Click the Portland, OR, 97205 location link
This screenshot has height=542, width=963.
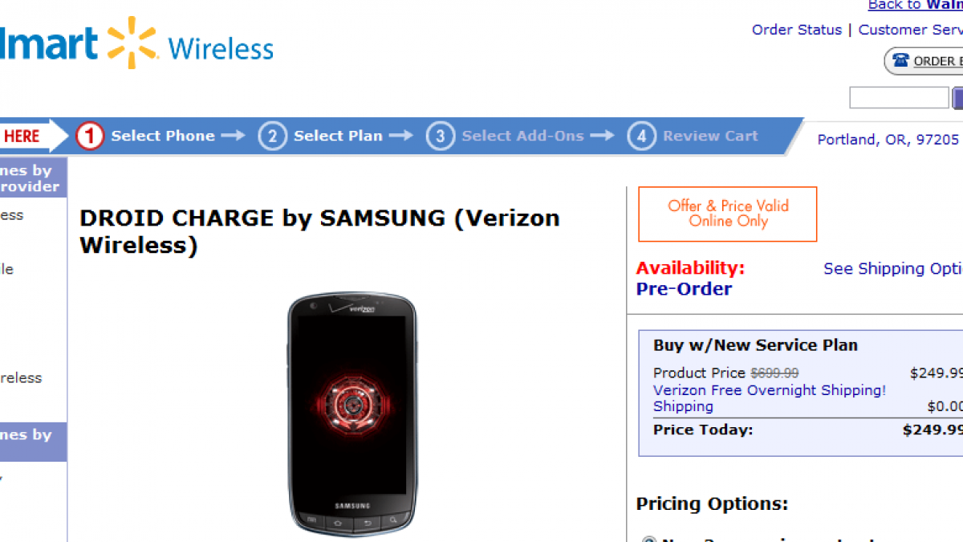click(888, 140)
